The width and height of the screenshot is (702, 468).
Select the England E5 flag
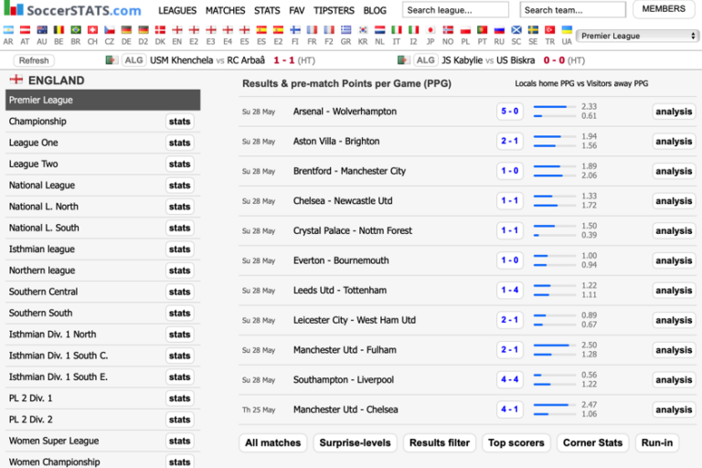[244, 30]
